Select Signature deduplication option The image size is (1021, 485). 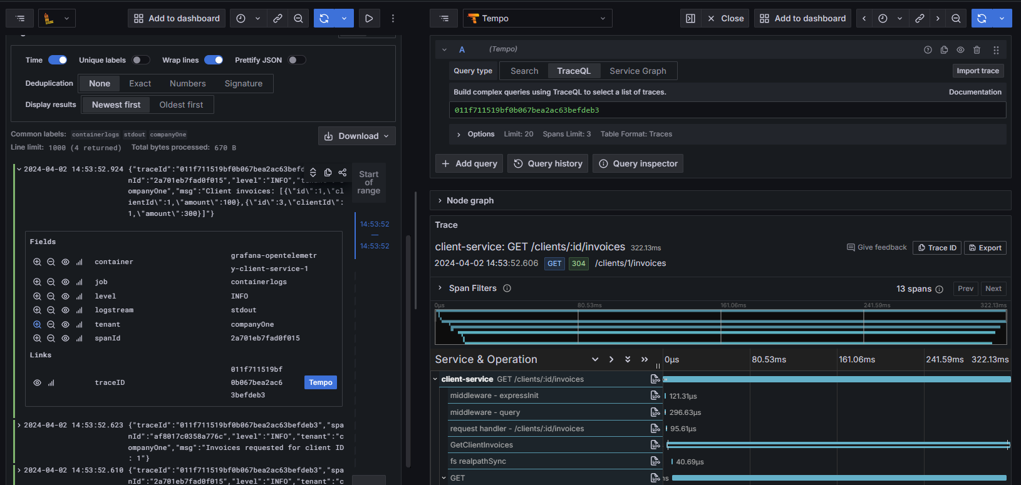[x=244, y=83]
